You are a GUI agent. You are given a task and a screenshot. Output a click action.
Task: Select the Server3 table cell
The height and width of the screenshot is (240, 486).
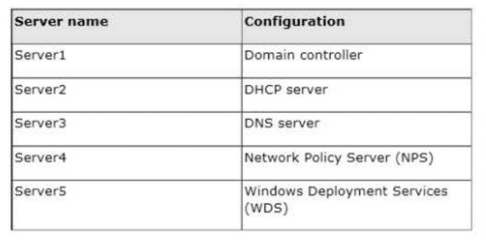click(40, 124)
